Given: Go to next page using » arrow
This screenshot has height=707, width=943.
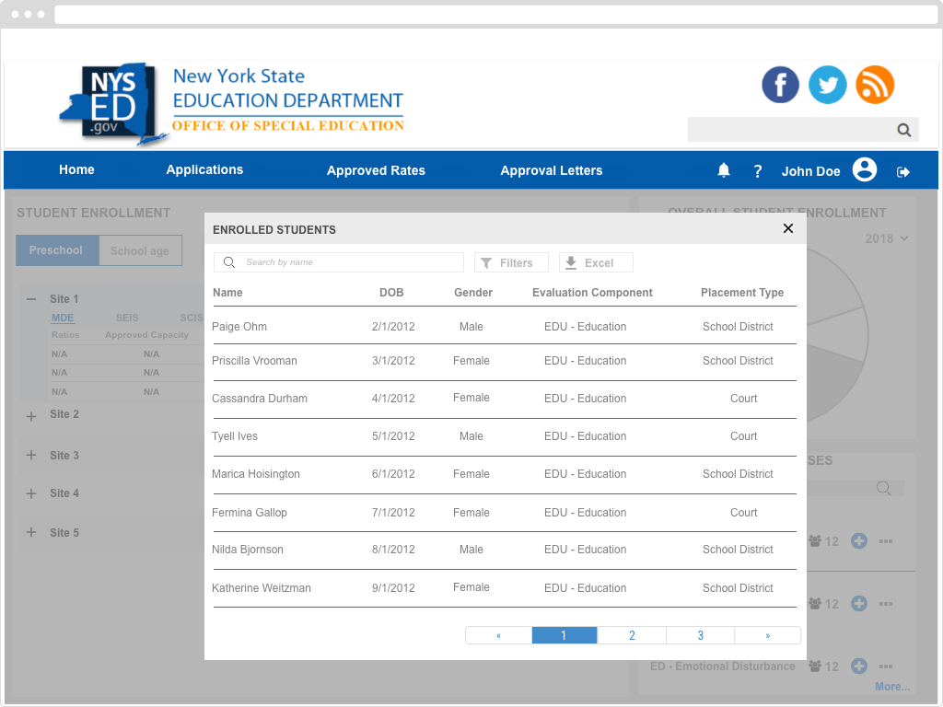Looking at the screenshot, I should pos(767,635).
